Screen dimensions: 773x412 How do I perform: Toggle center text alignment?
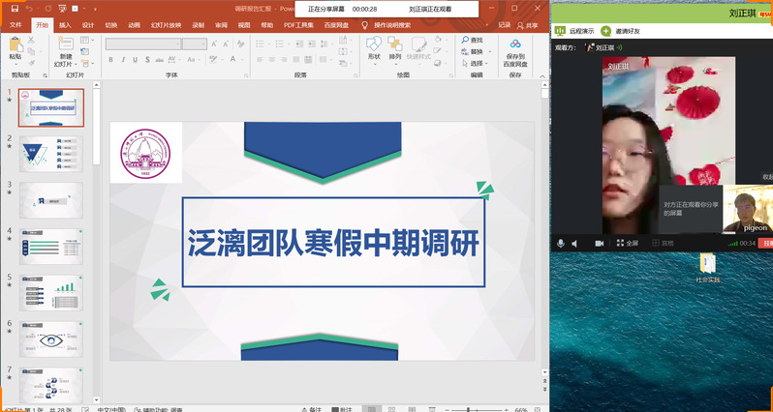(271, 60)
